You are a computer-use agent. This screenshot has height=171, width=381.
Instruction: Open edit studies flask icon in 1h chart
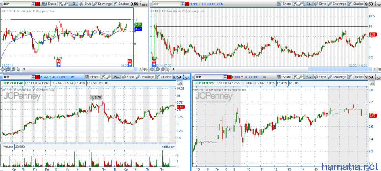[x=295, y=4]
